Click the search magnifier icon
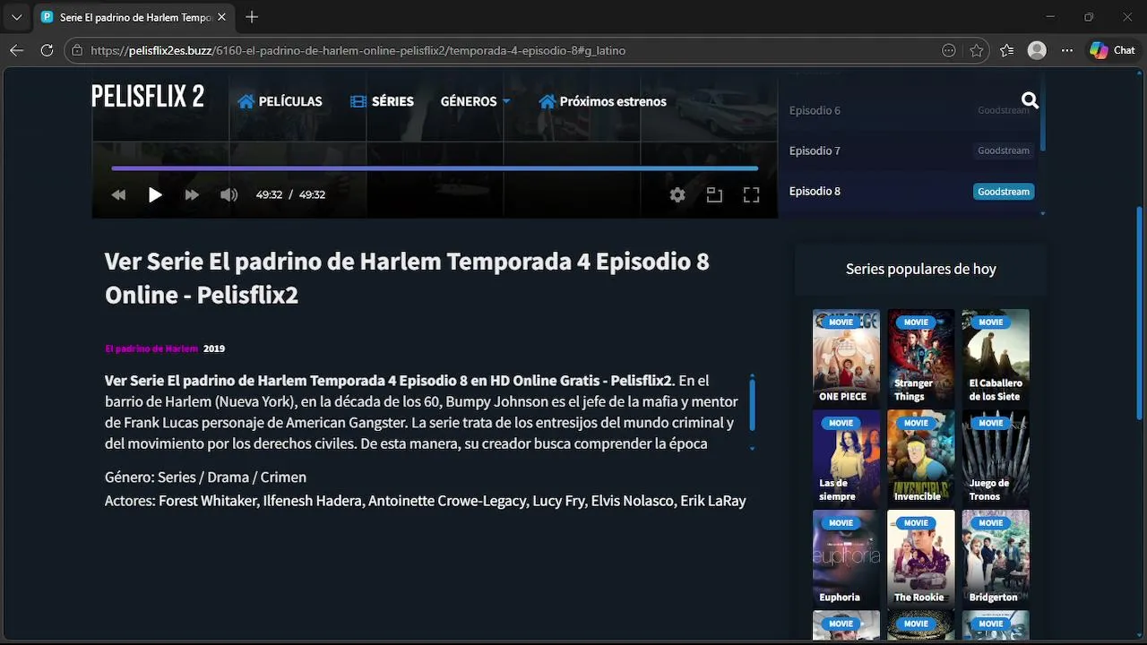The image size is (1147, 645). tap(1030, 101)
